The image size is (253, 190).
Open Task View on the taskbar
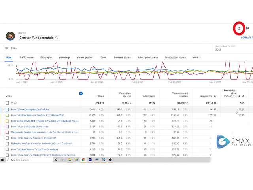[63, 160]
